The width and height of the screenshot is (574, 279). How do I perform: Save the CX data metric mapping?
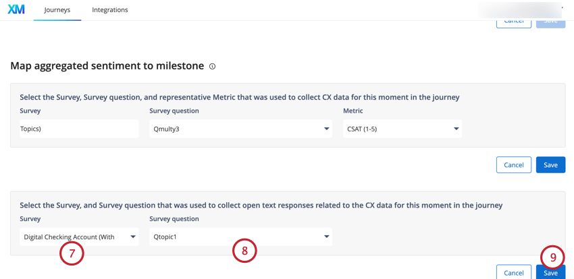(x=550, y=164)
